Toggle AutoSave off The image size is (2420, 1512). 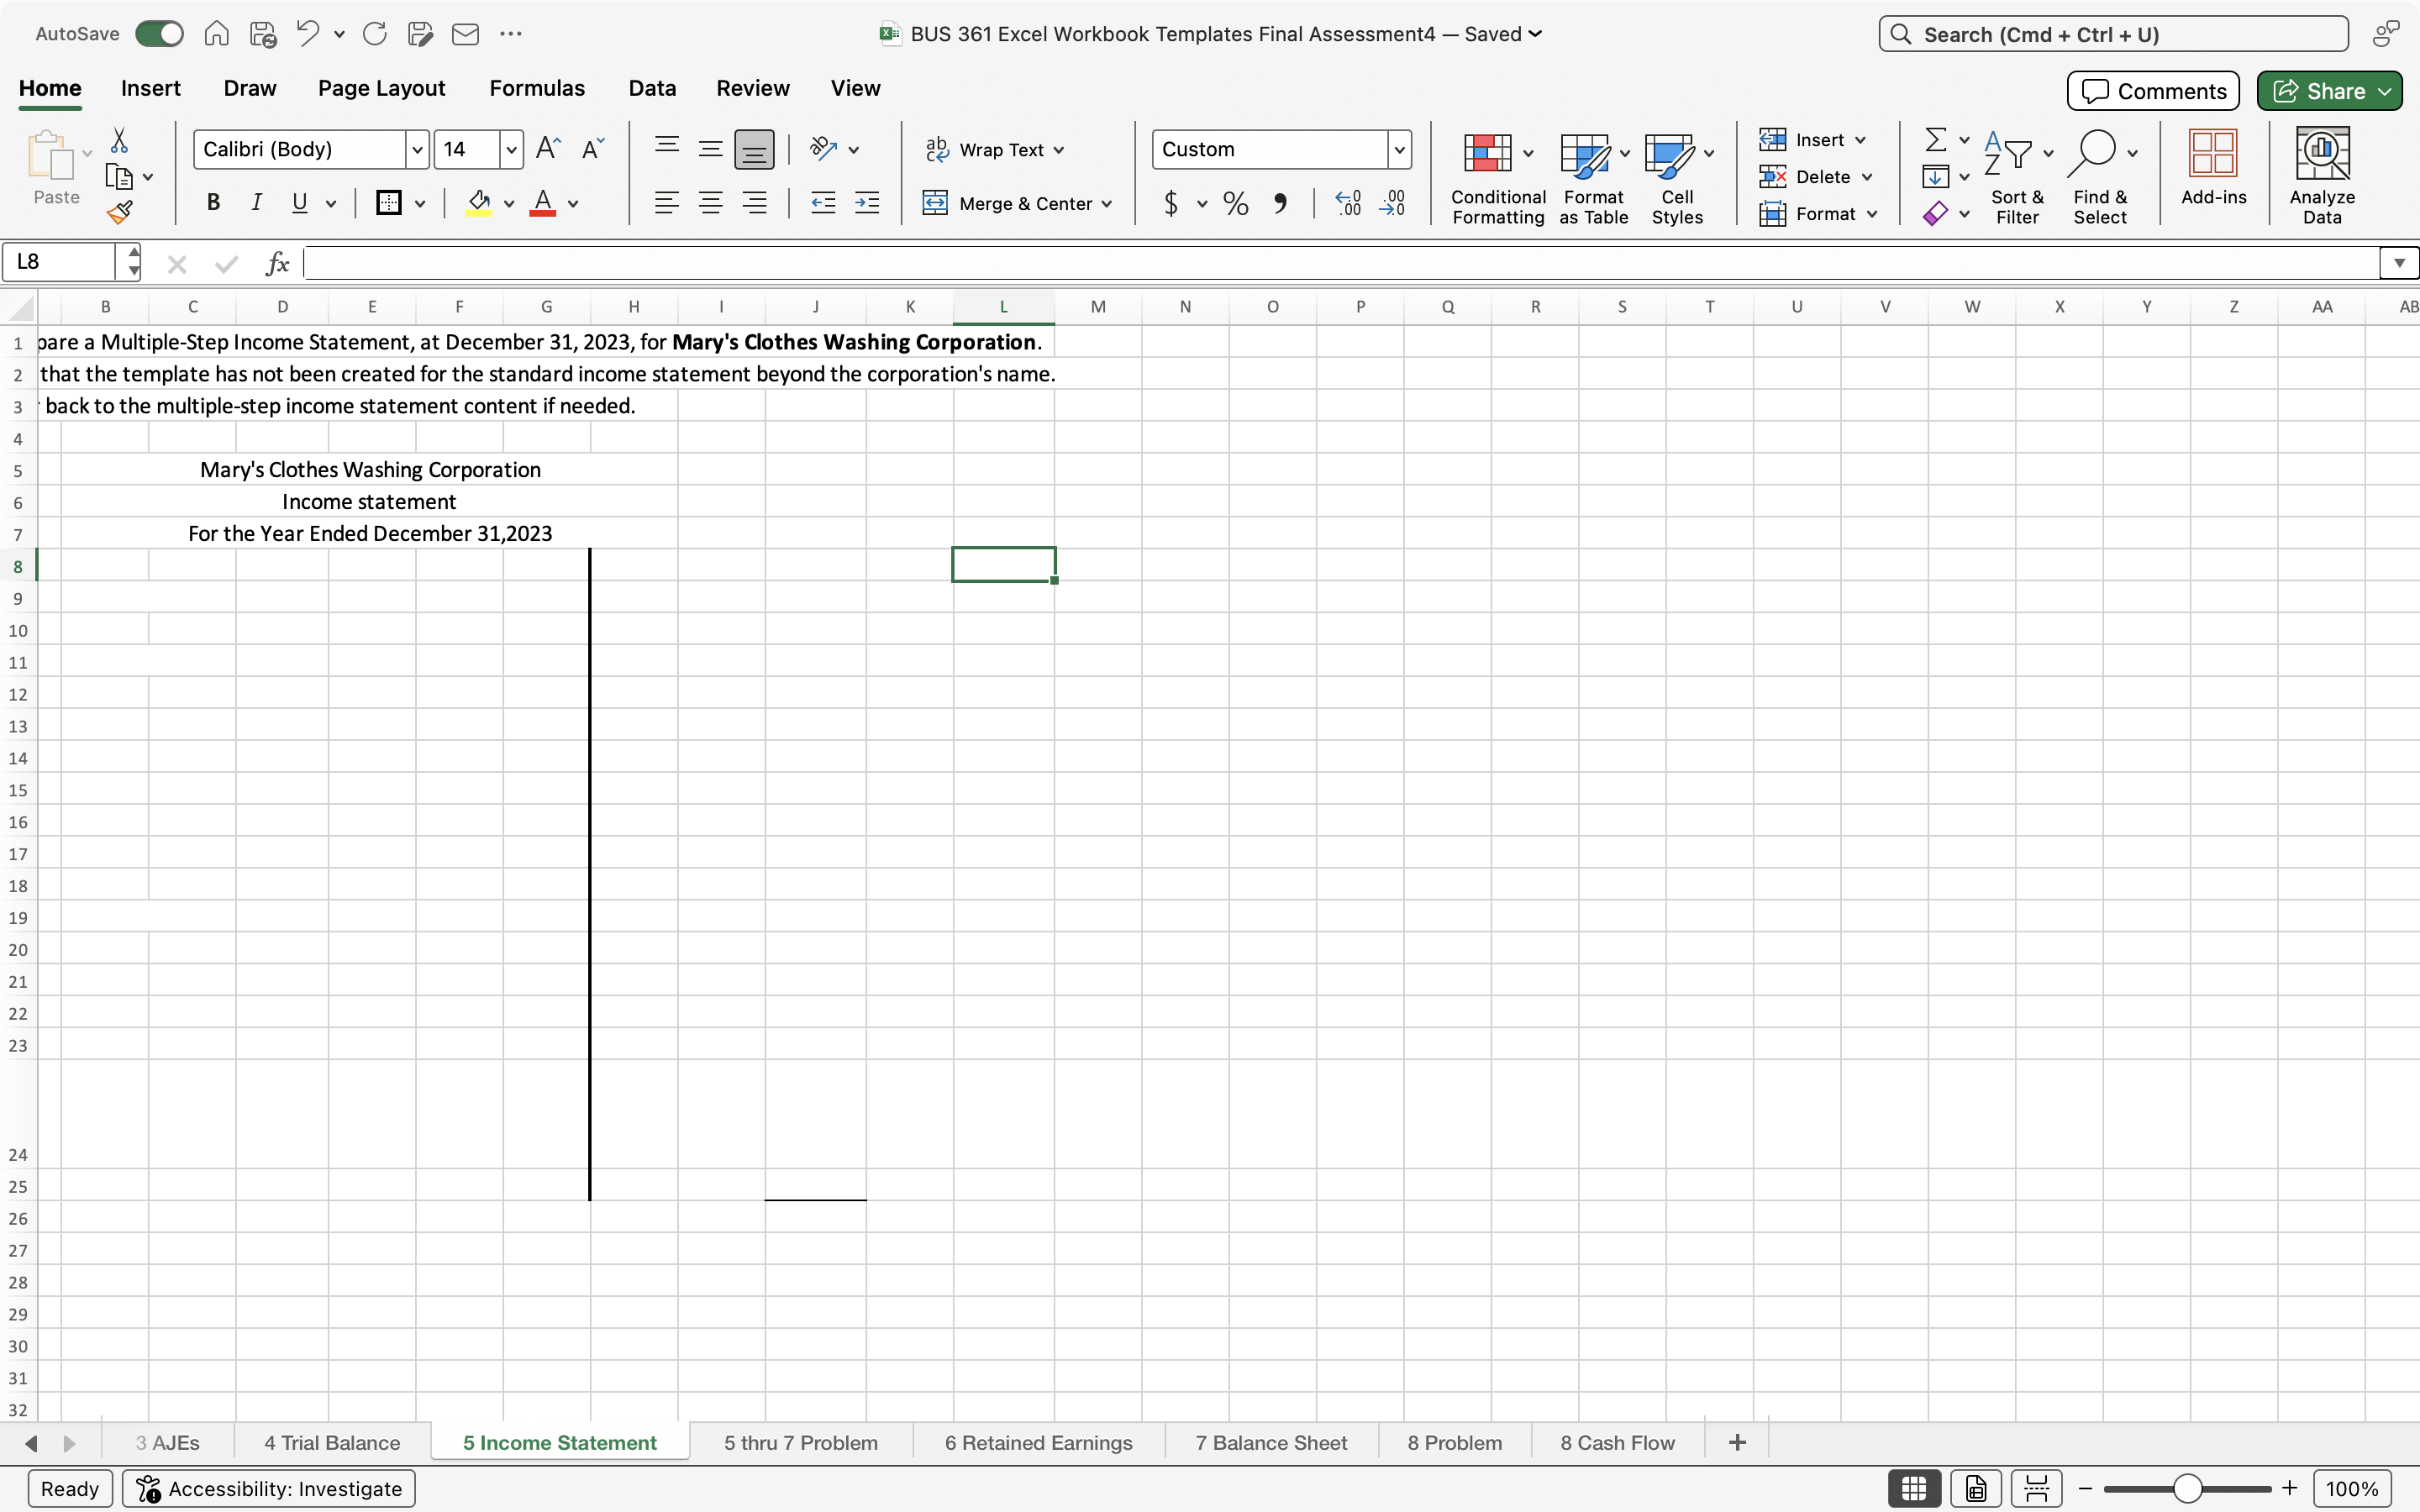click(158, 33)
